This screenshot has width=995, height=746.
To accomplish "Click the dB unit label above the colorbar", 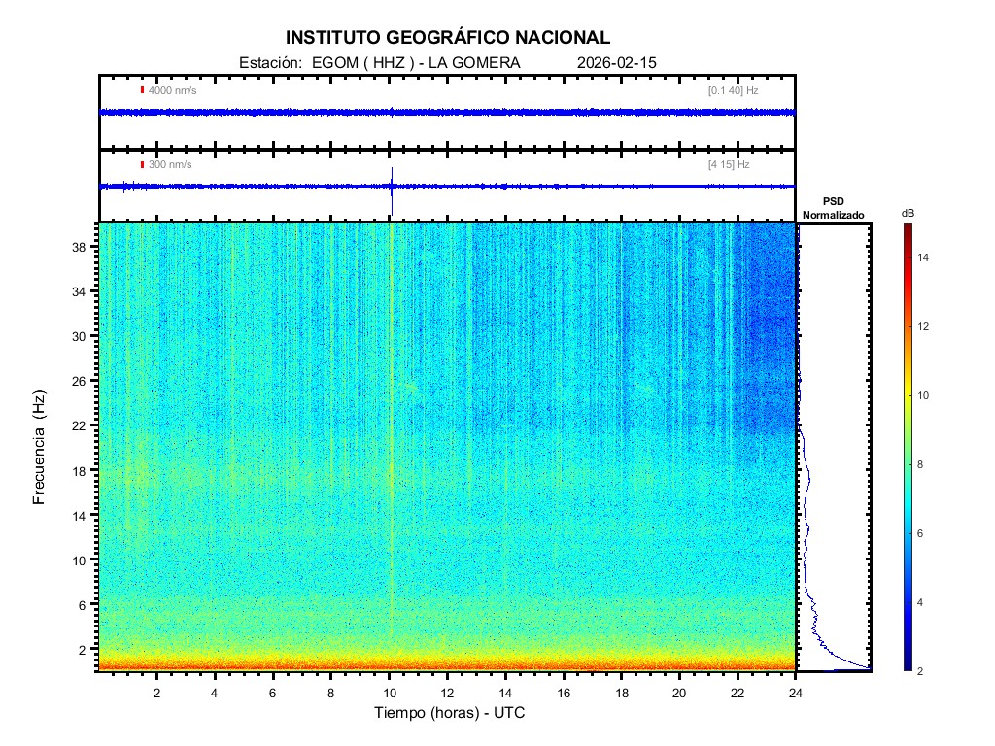I will point(907,213).
